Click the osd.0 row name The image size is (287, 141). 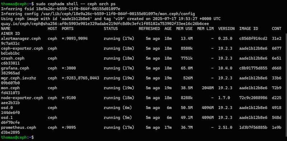[7, 108]
